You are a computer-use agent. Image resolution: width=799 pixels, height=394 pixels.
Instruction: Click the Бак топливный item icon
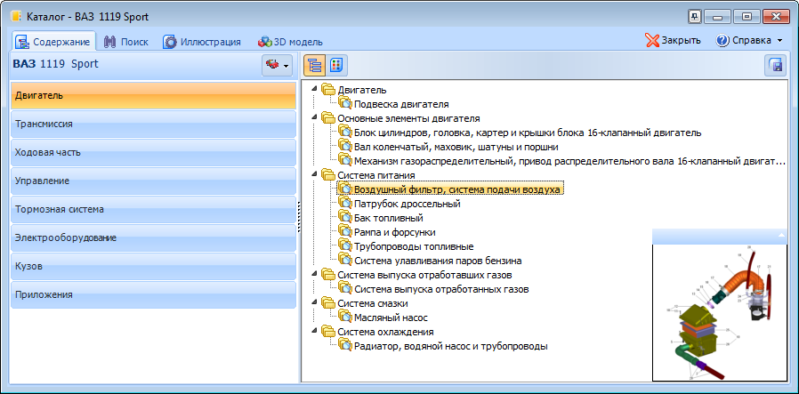(x=344, y=218)
